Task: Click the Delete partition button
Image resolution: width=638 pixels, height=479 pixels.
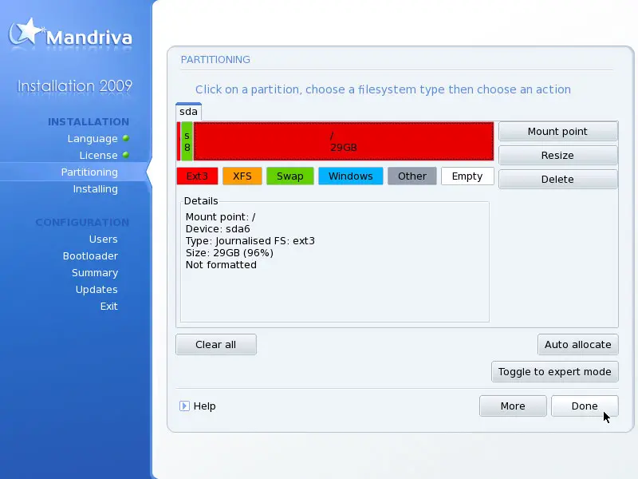Action: click(557, 179)
